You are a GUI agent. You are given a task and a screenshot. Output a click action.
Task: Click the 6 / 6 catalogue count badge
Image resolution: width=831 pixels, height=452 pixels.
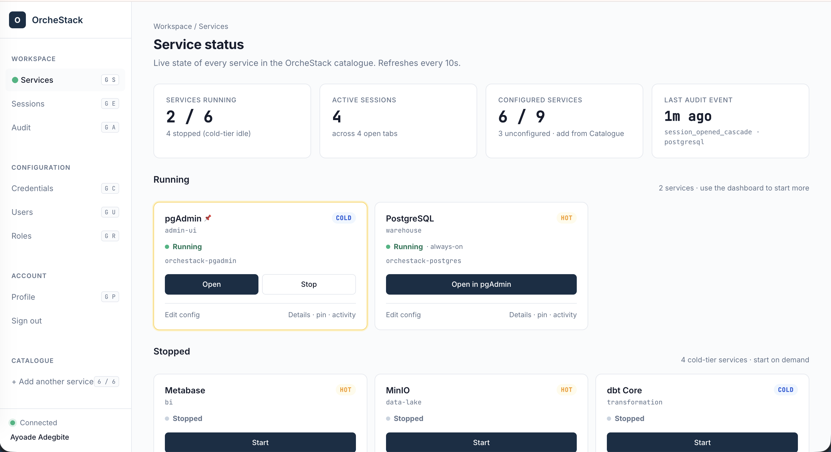coord(107,382)
